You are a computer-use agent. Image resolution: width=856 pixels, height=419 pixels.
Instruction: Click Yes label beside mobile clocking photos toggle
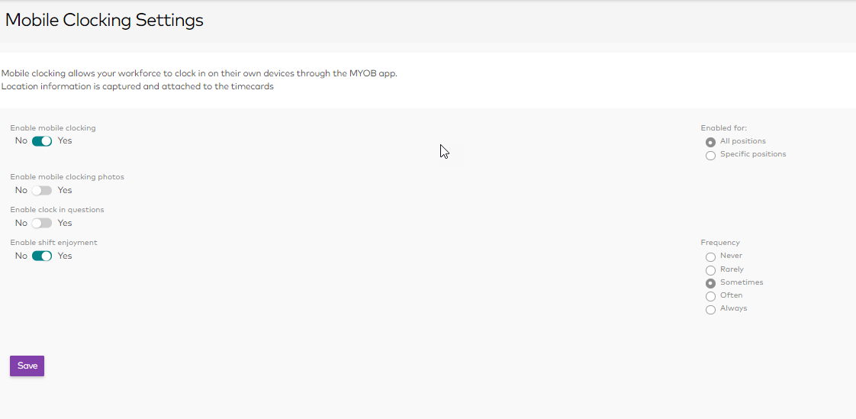[65, 191]
